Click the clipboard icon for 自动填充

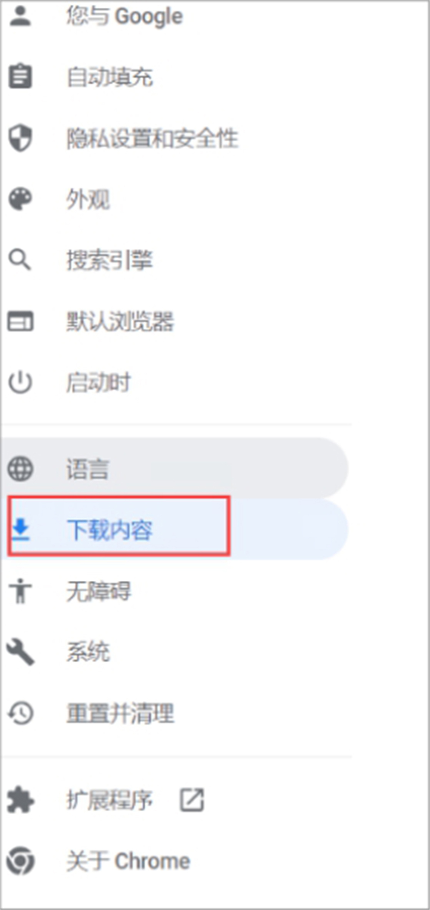(x=20, y=77)
